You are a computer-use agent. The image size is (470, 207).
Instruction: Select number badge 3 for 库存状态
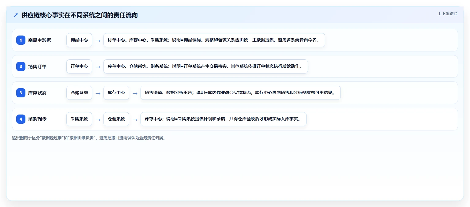(x=21, y=93)
